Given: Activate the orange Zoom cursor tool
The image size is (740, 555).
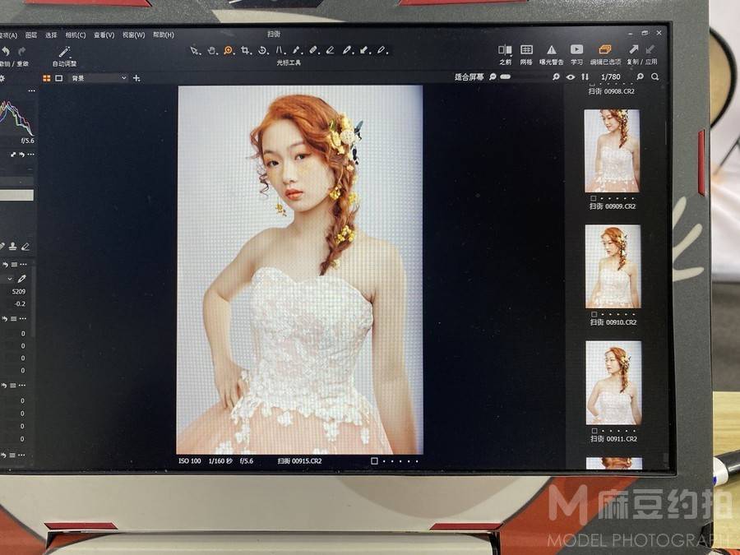Looking at the screenshot, I should [x=229, y=50].
